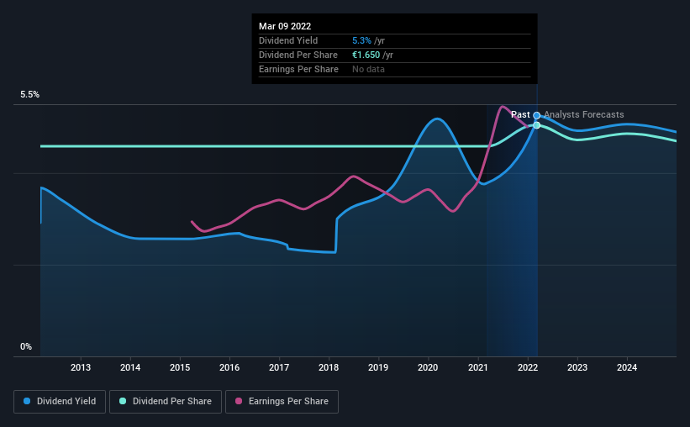This screenshot has height=427, width=690.
Task: Click the "Past" label on chart
Action: click(520, 114)
